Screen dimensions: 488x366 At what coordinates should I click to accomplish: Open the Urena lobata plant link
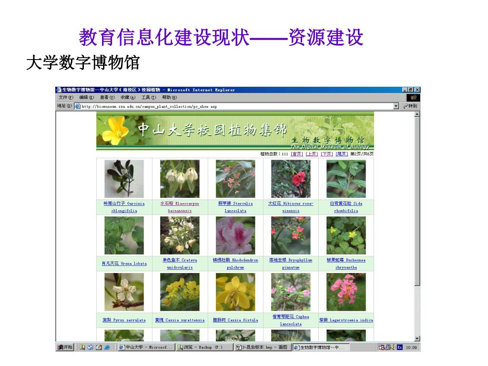124,263
